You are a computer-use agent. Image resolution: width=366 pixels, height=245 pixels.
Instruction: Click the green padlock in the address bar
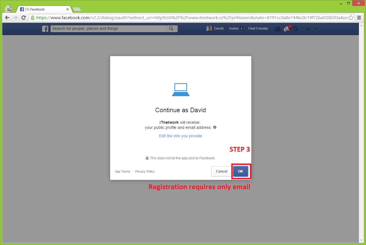(33, 17)
